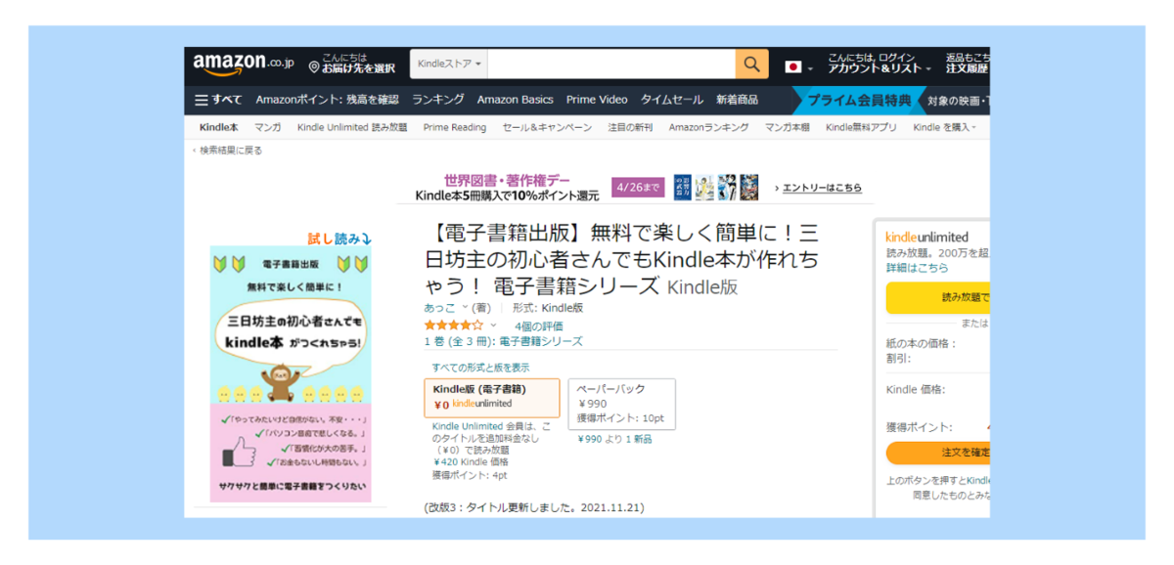Select the セール&キャンペーン tab
Screen dimensions: 1174x565
547,127
